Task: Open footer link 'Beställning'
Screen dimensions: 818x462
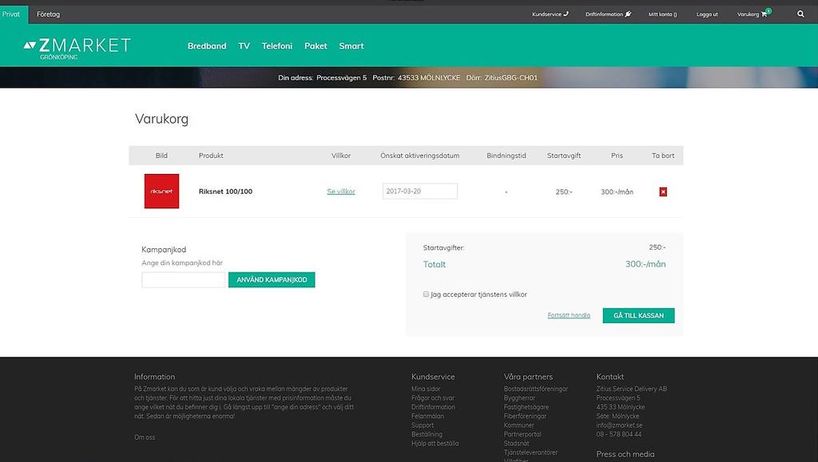Action: pos(427,434)
